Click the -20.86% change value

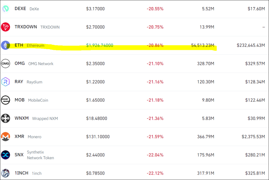point(155,45)
